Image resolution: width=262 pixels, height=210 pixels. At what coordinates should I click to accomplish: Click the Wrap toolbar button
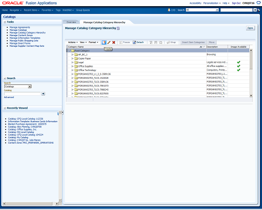click(171, 42)
